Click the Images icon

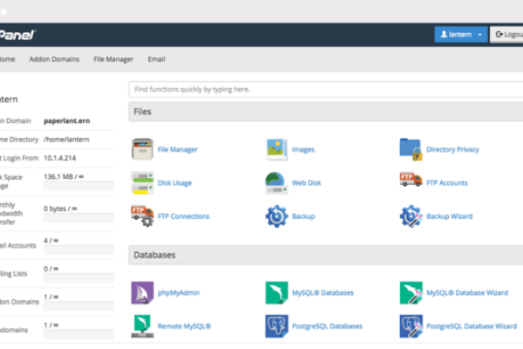click(x=276, y=149)
